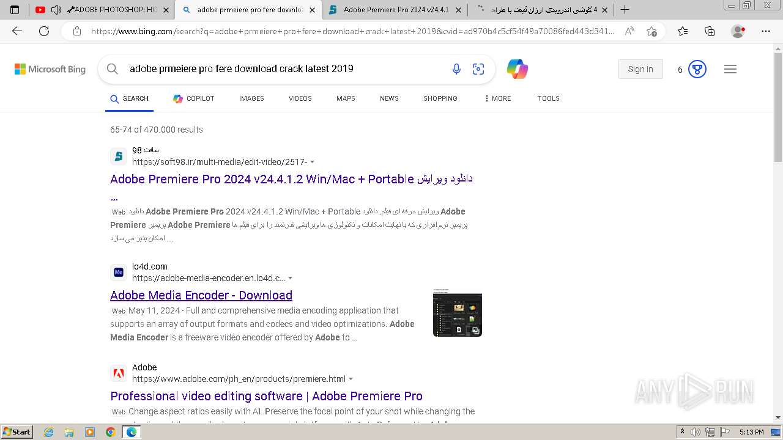Click the Microsoft Bing logo

[x=50, y=69]
